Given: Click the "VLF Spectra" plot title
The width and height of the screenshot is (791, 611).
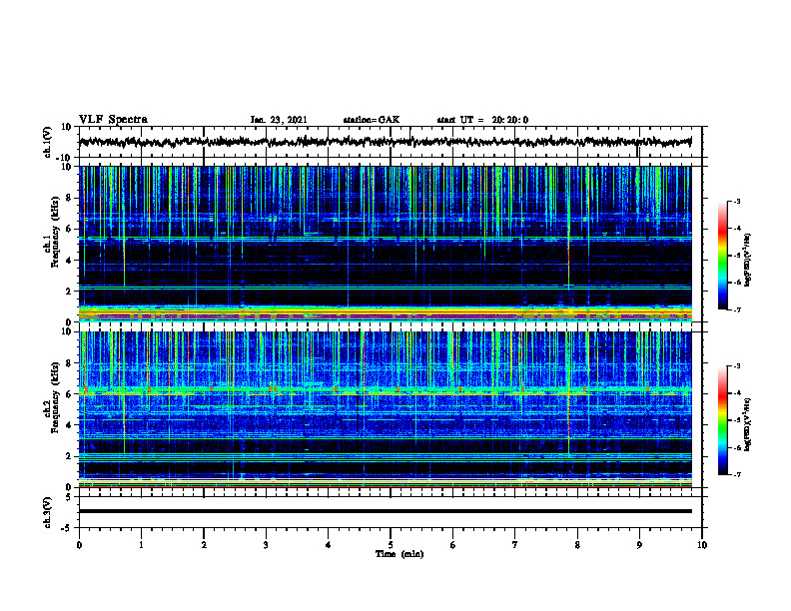Looking at the screenshot, I should [x=113, y=120].
